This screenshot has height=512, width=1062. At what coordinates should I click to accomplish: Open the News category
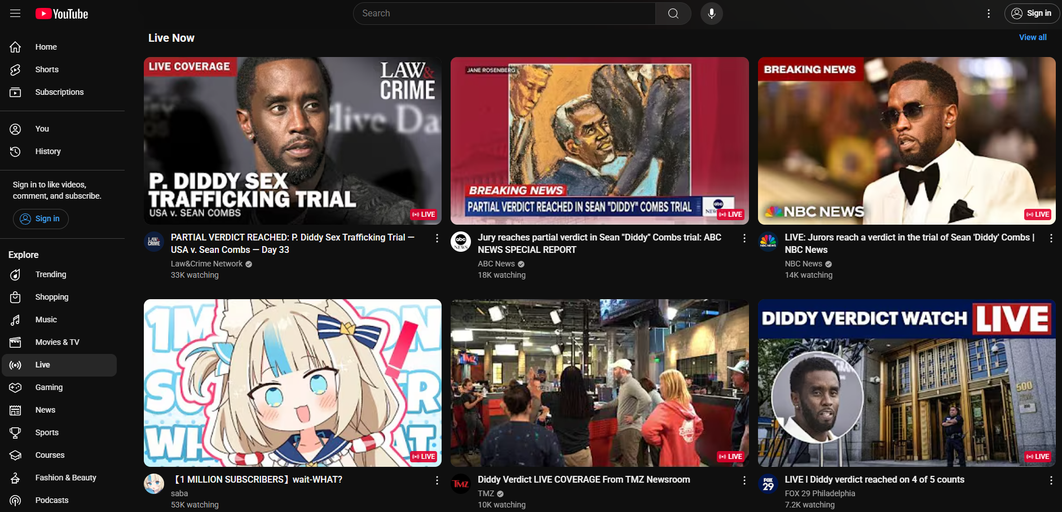pyautogui.click(x=59, y=410)
